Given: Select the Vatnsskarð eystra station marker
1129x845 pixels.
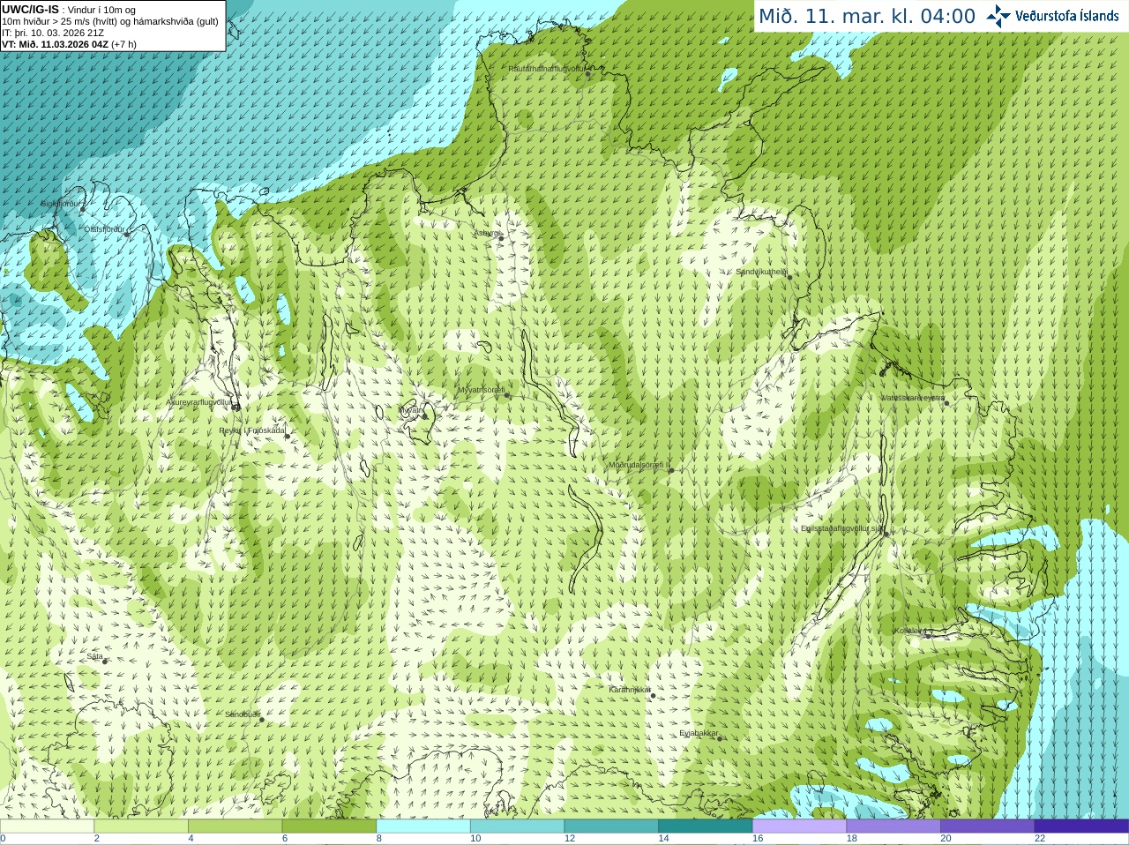Looking at the screenshot, I should tap(946, 402).
